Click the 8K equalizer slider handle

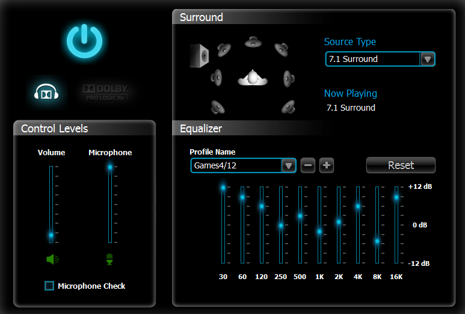point(377,241)
